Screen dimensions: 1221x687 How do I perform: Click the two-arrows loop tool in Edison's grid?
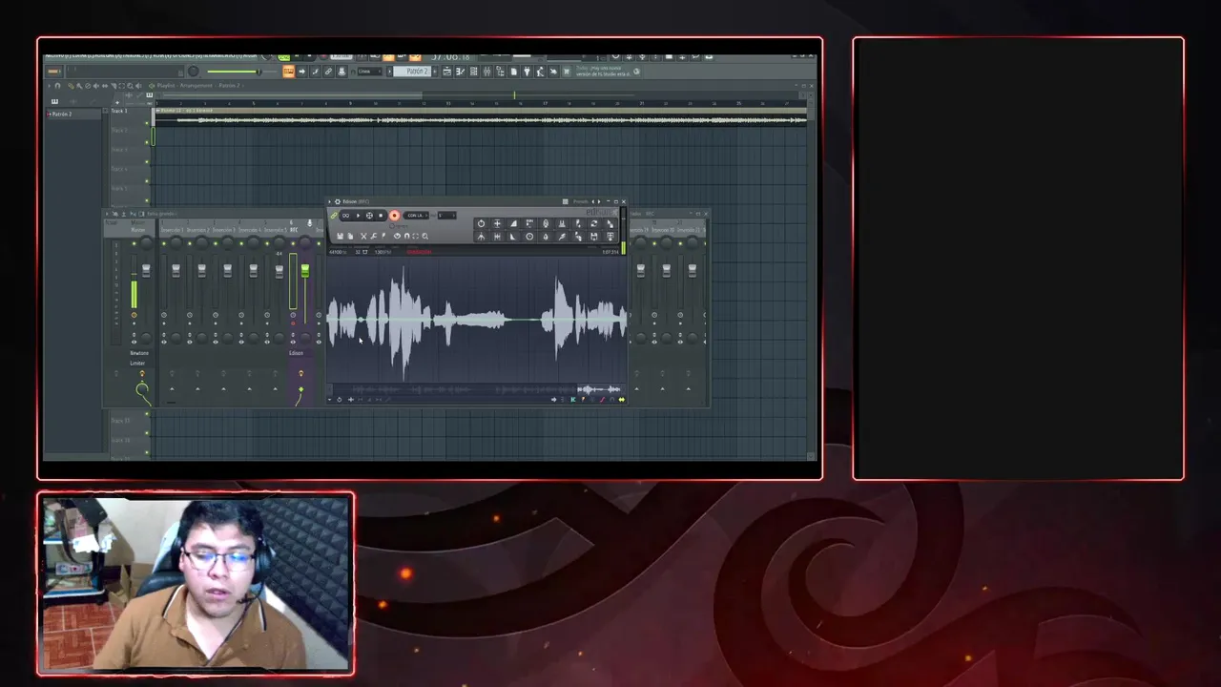click(594, 223)
